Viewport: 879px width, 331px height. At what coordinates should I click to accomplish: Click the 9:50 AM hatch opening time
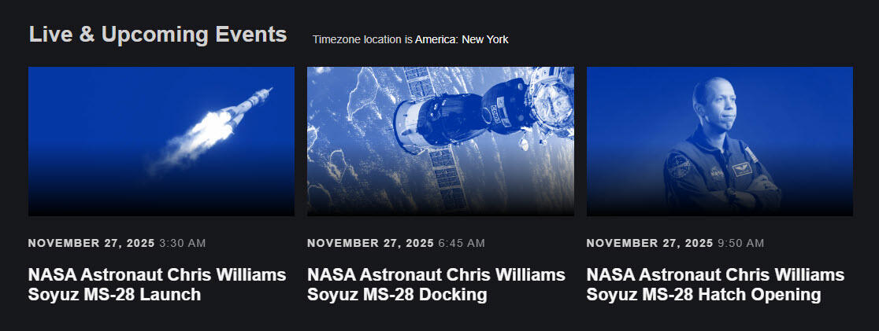click(741, 243)
